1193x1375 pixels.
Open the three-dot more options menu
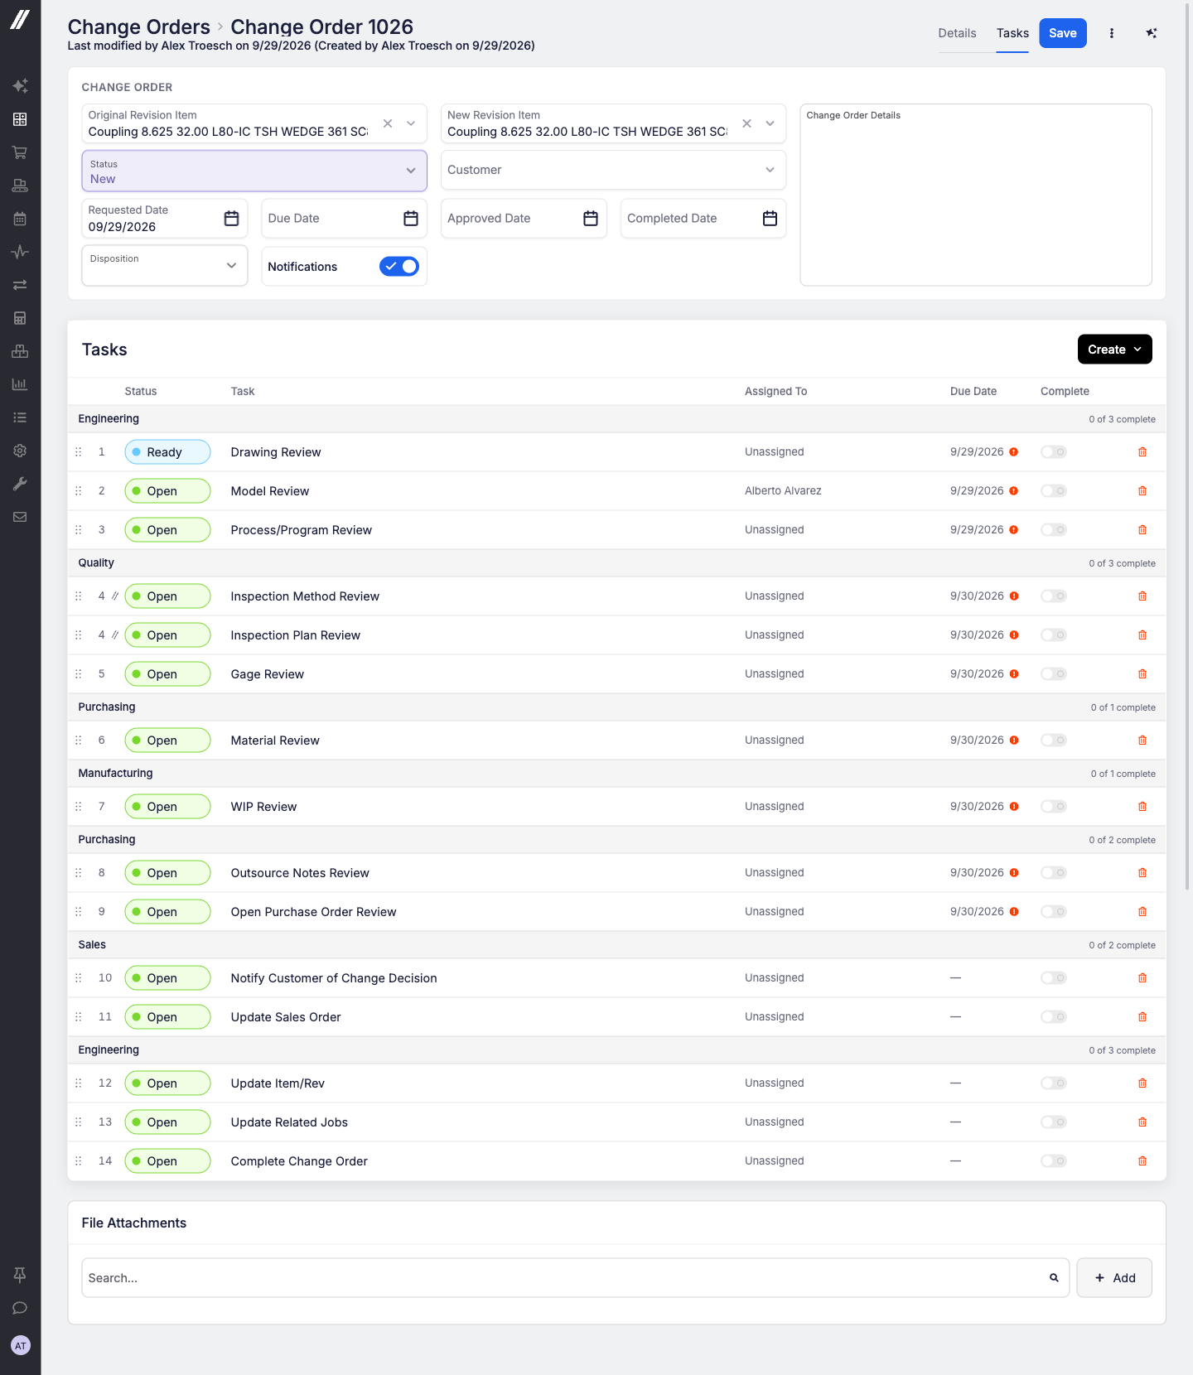click(1112, 33)
